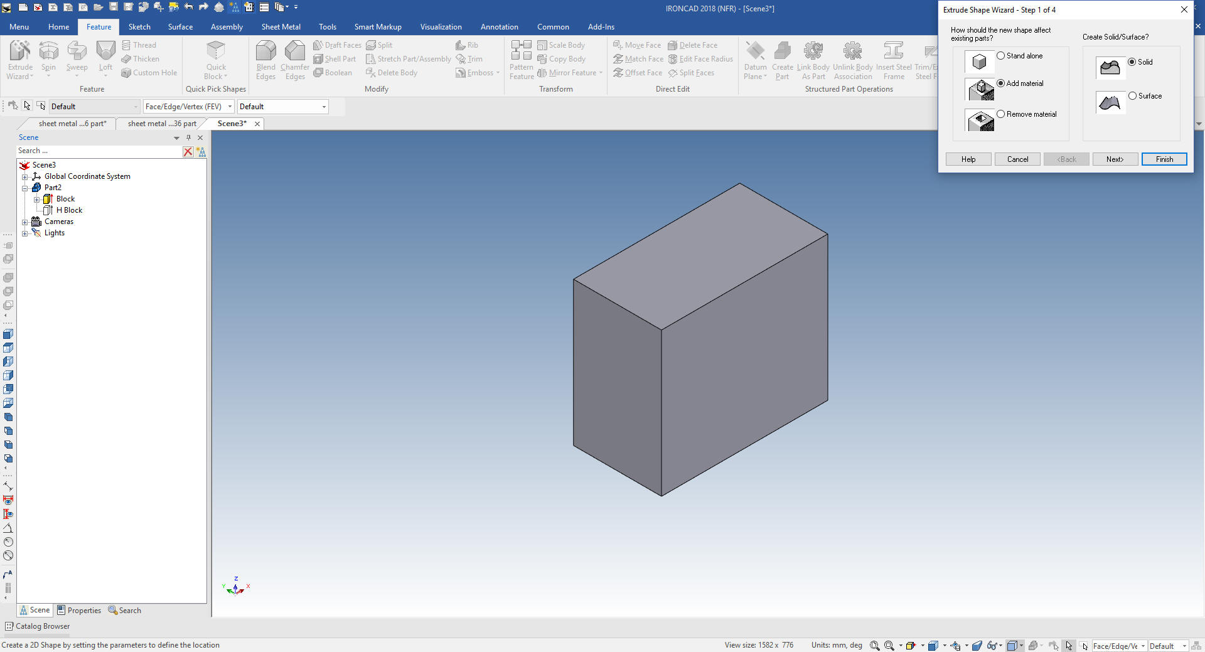Select the Chamfer Edges tool
Image resolution: width=1205 pixels, height=652 pixels.
coord(294,51)
